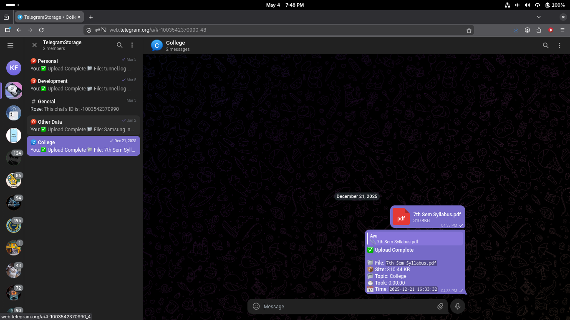The width and height of the screenshot is (570, 320).
Task: Open the calendar from May 4 clock
Action: (285, 5)
